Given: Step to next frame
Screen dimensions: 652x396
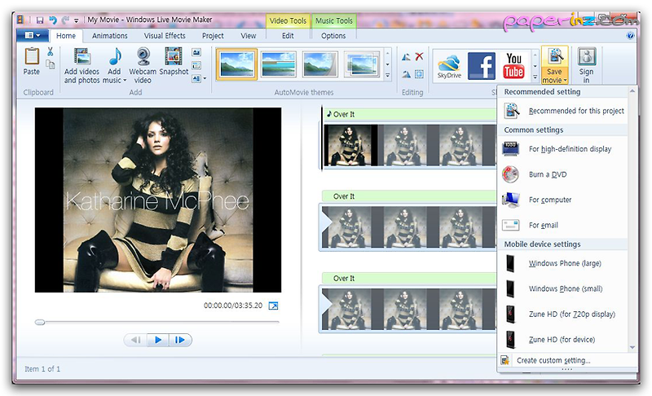Looking at the screenshot, I should tap(180, 341).
